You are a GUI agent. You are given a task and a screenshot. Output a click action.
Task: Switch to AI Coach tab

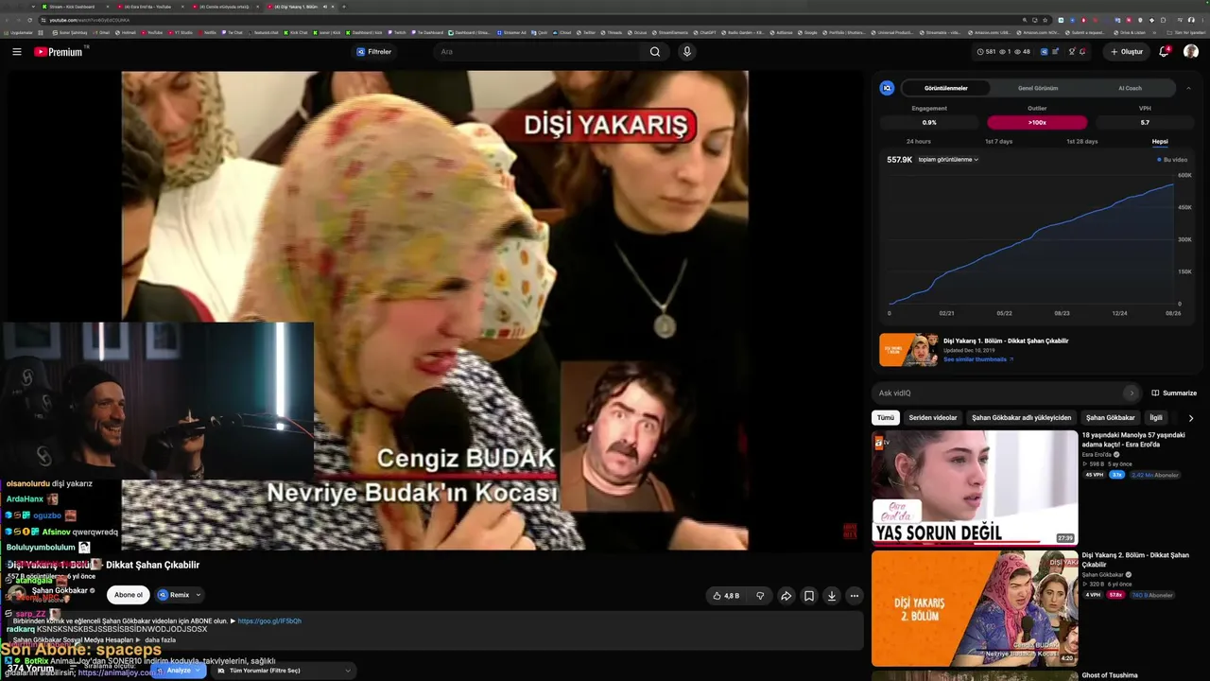coord(1130,88)
